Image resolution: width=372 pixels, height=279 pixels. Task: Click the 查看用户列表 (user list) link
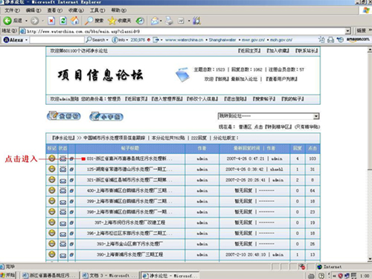281,79
